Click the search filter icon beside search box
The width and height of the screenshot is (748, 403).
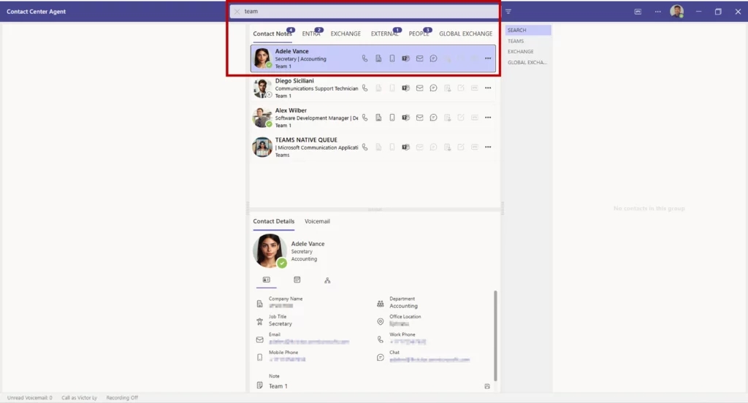coord(508,12)
